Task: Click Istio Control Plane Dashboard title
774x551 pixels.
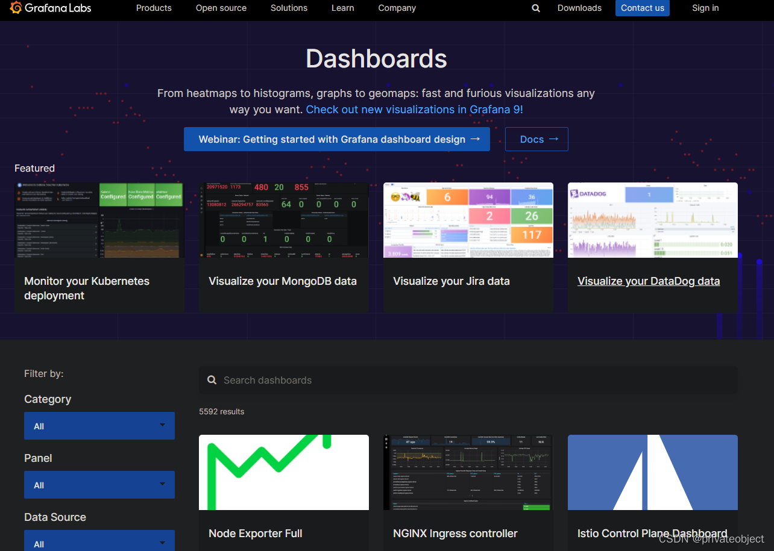Action: [x=652, y=534]
